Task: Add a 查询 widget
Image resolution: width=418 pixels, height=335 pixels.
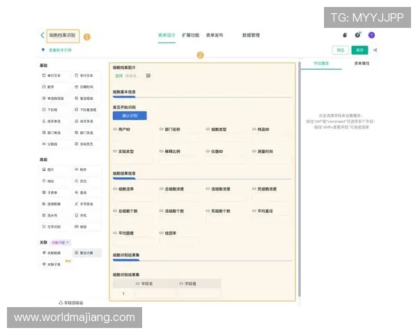Action: pos(87,193)
